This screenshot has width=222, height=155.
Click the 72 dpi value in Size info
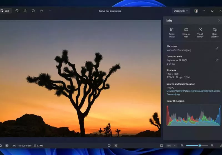click(179, 77)
